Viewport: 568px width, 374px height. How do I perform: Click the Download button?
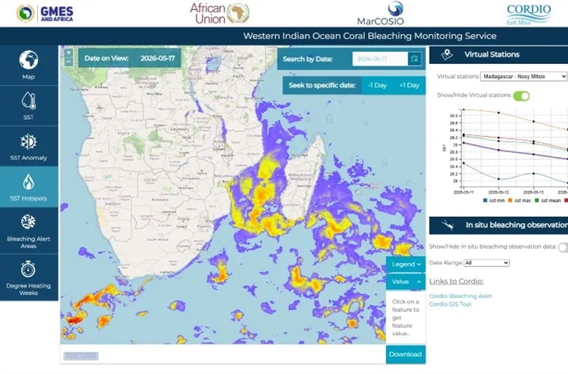[405, 355]
